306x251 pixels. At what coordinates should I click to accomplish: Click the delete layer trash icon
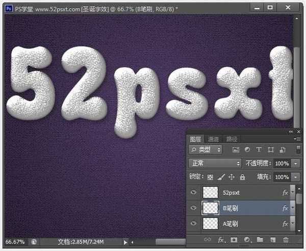coord(286,239)
